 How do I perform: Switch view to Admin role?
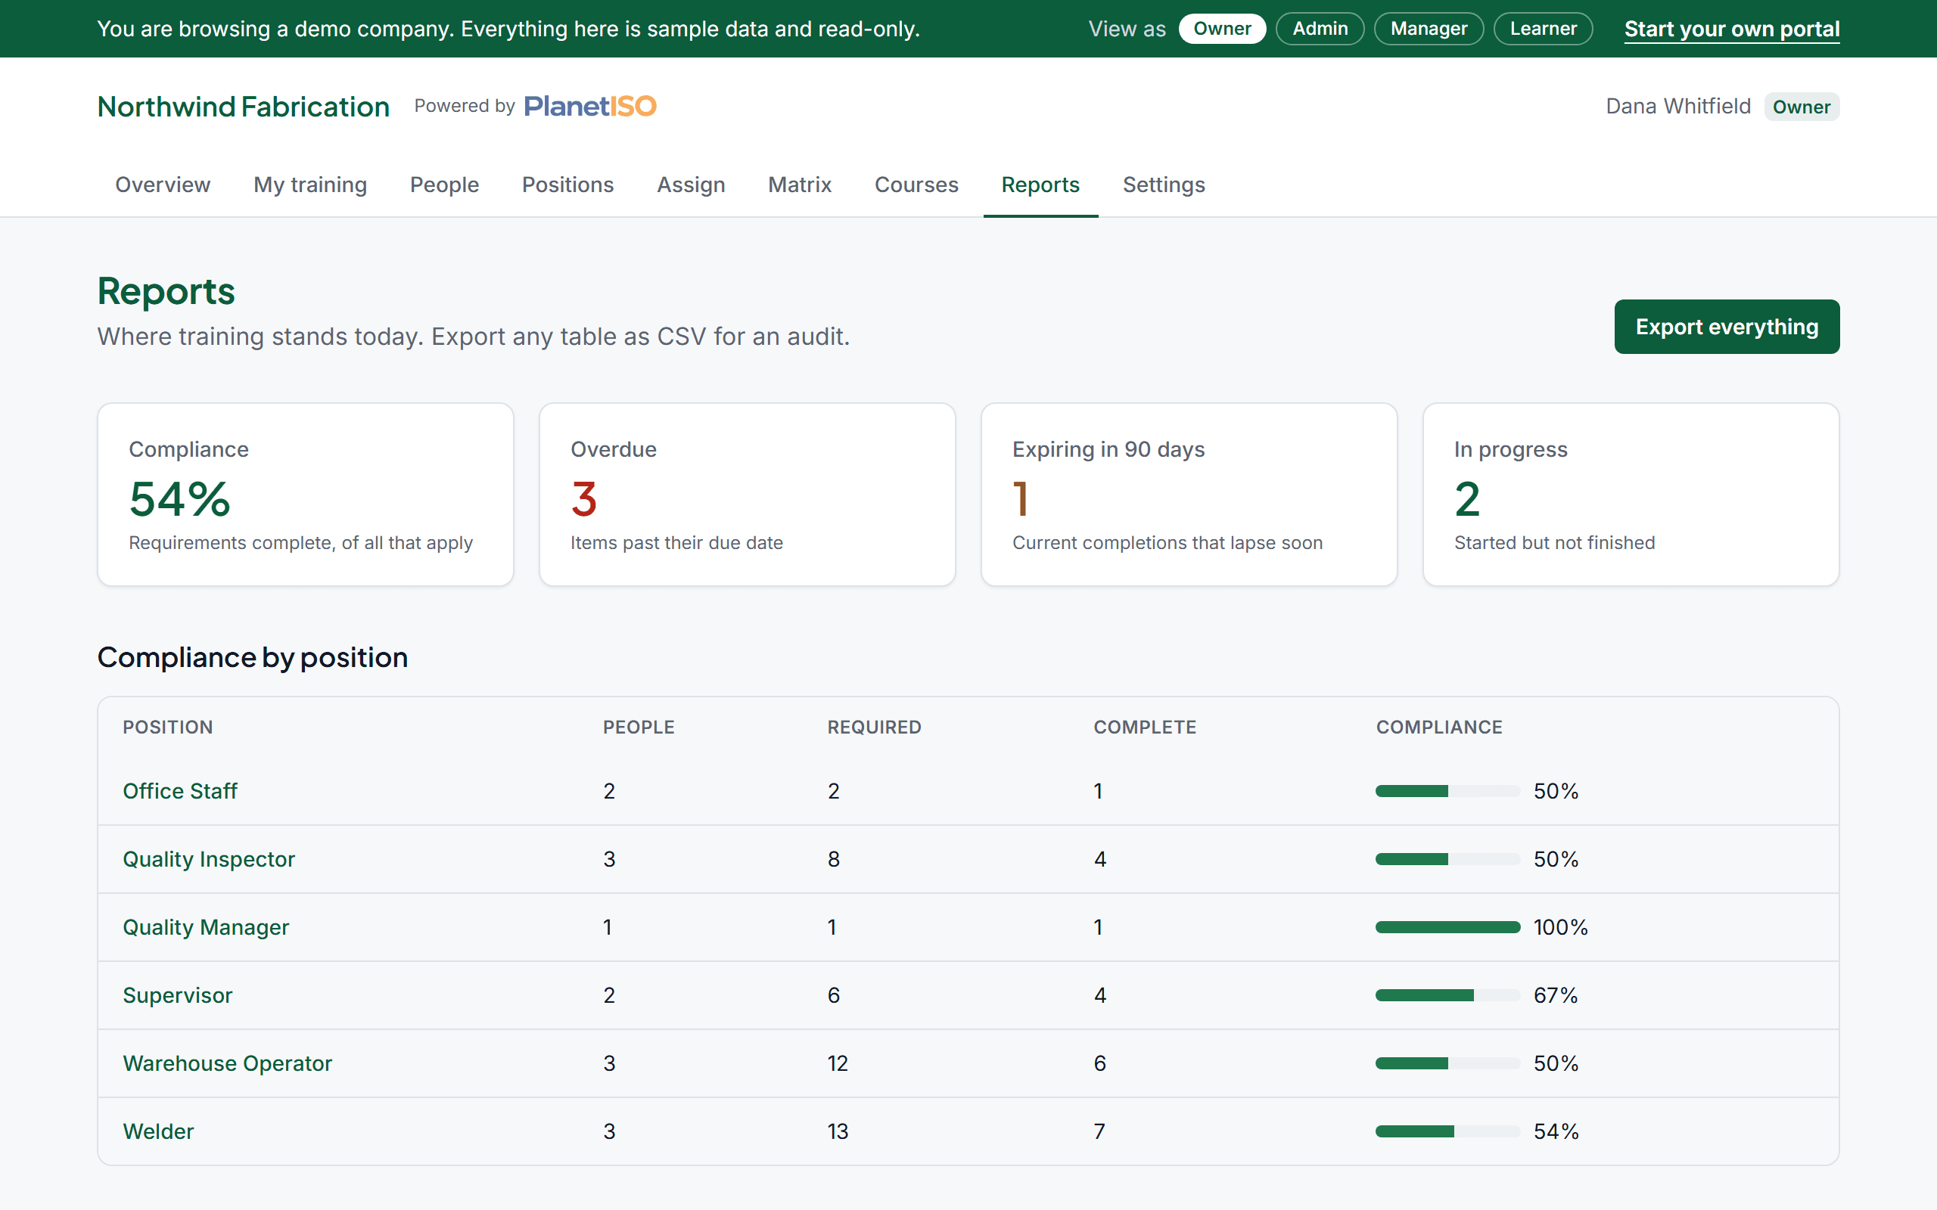tap(1320, 29)
